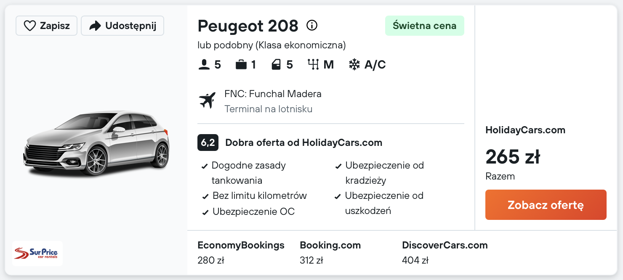623x280 pixels.
Task: Click the passenger seats icon
Action: 204,65
